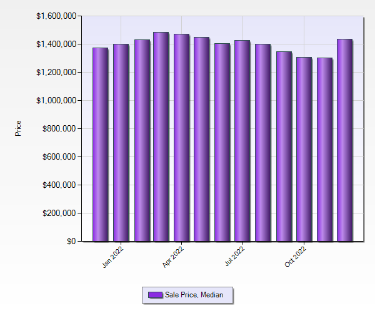Select the last bar on the right
The height and width of the screenshot is (313, 375).
point(344,140)
